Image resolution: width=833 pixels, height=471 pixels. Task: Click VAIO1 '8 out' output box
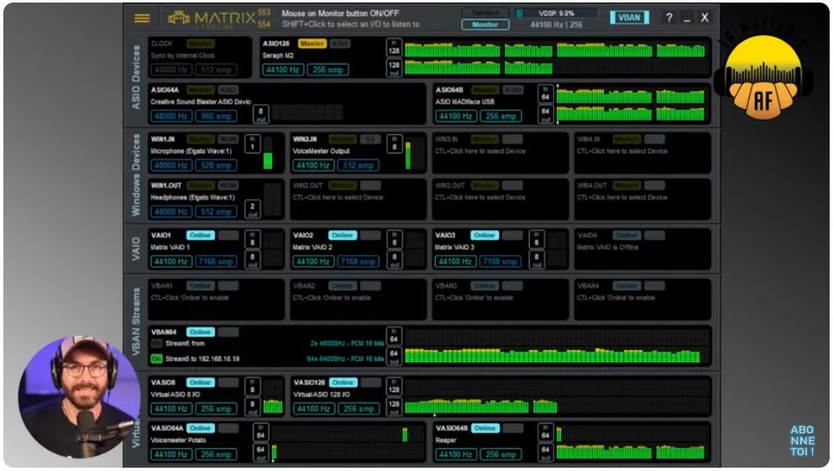[x=253, y=259]
